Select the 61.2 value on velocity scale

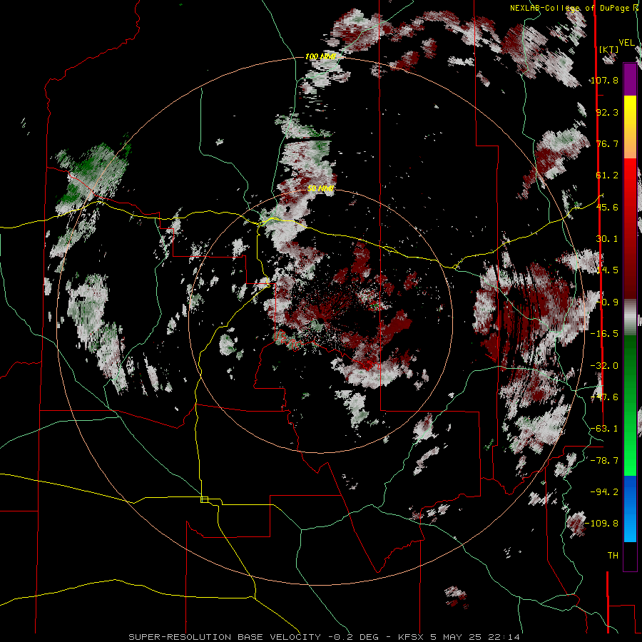point(607,175)
